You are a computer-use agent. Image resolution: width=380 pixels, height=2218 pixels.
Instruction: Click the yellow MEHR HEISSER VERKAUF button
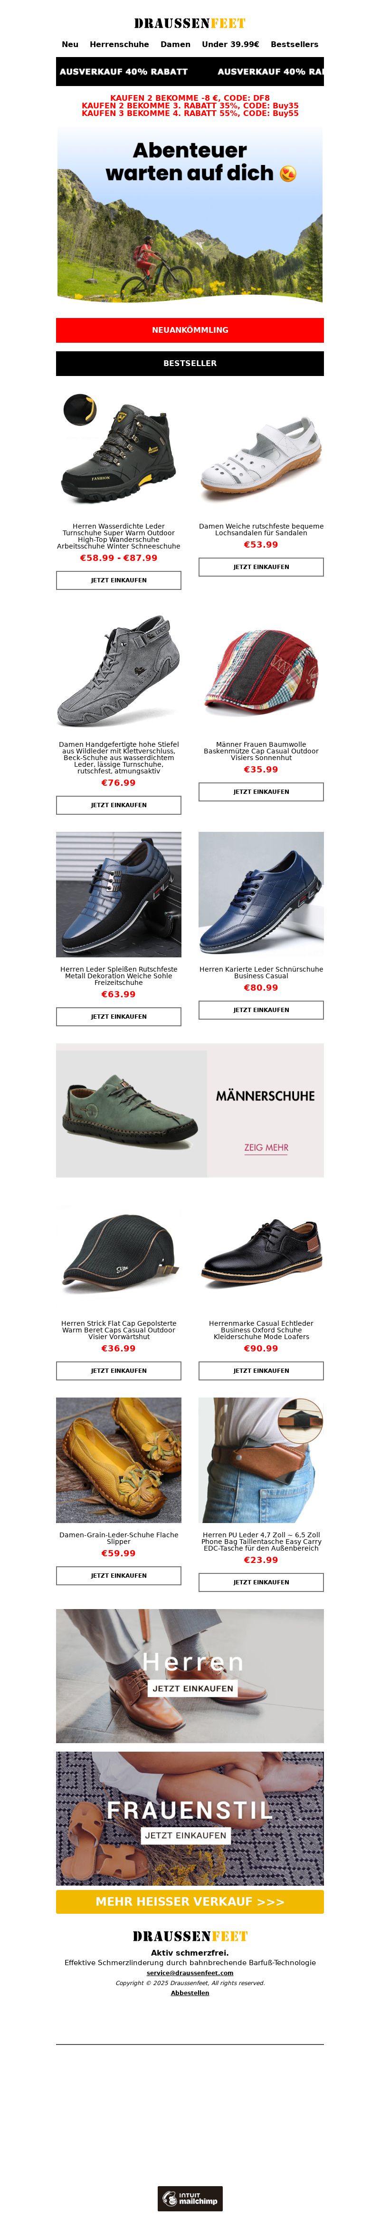pos(190,1901)
